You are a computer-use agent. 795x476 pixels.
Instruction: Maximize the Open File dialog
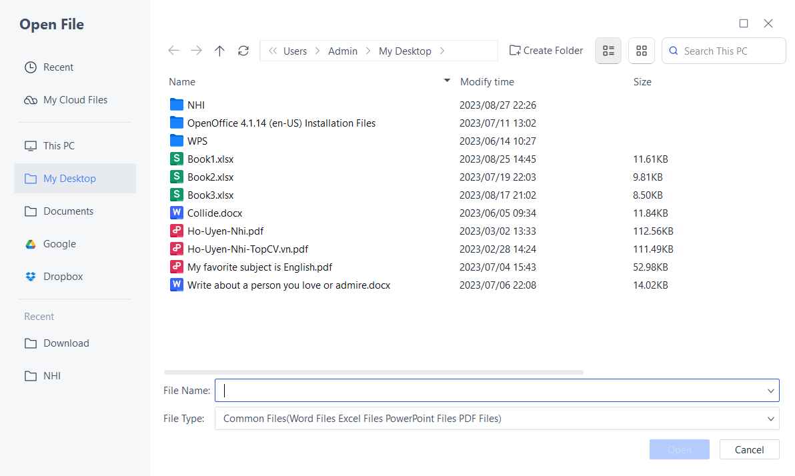[743, 23]
